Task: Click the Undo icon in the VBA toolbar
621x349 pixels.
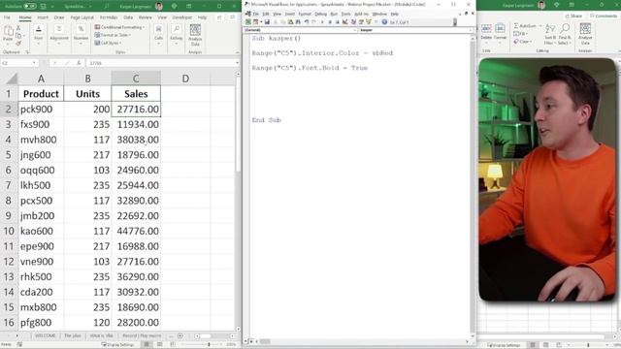Action: point(307,21)
